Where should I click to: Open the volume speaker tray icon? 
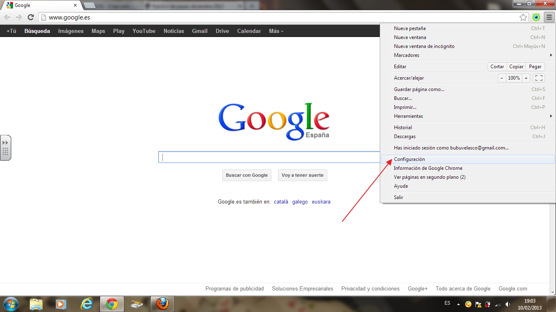coord(508,304)
